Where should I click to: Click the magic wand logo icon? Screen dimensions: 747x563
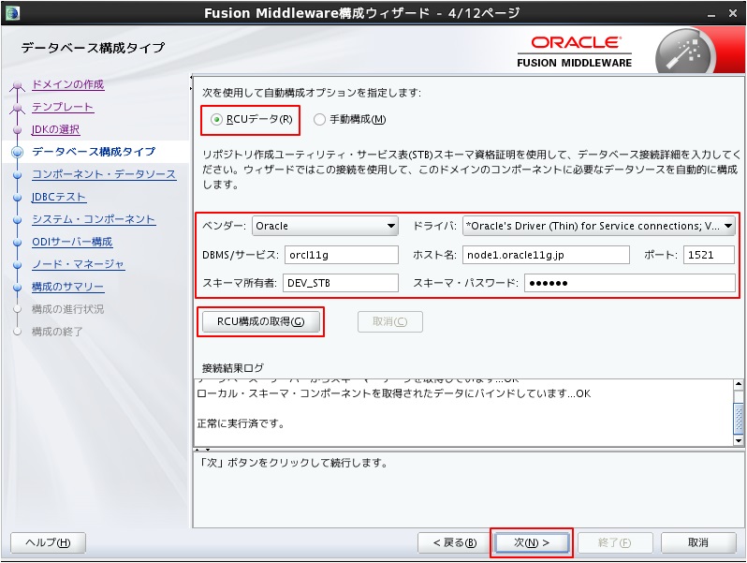coord(683,52)
